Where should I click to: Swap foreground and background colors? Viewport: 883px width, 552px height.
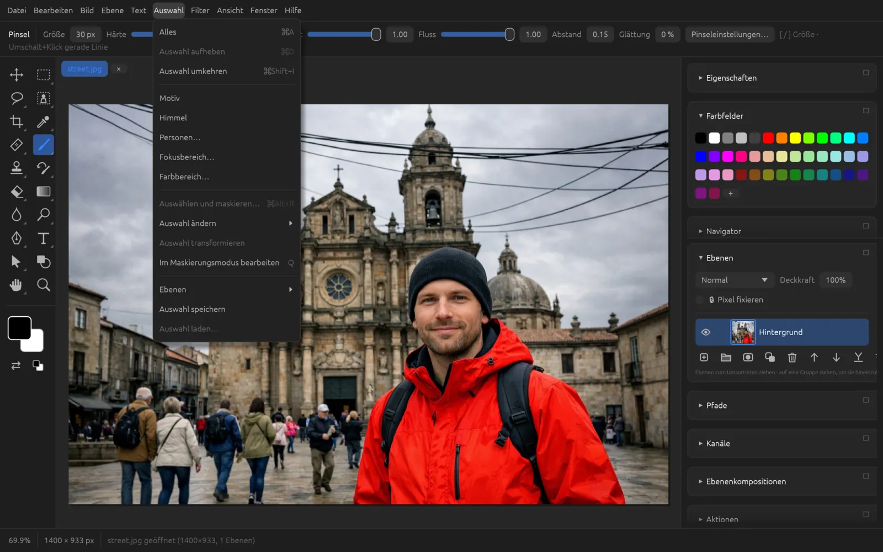16,365
